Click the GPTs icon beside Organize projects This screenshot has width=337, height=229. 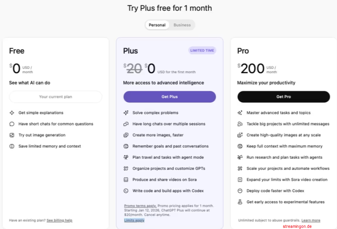tap(126, 168)
